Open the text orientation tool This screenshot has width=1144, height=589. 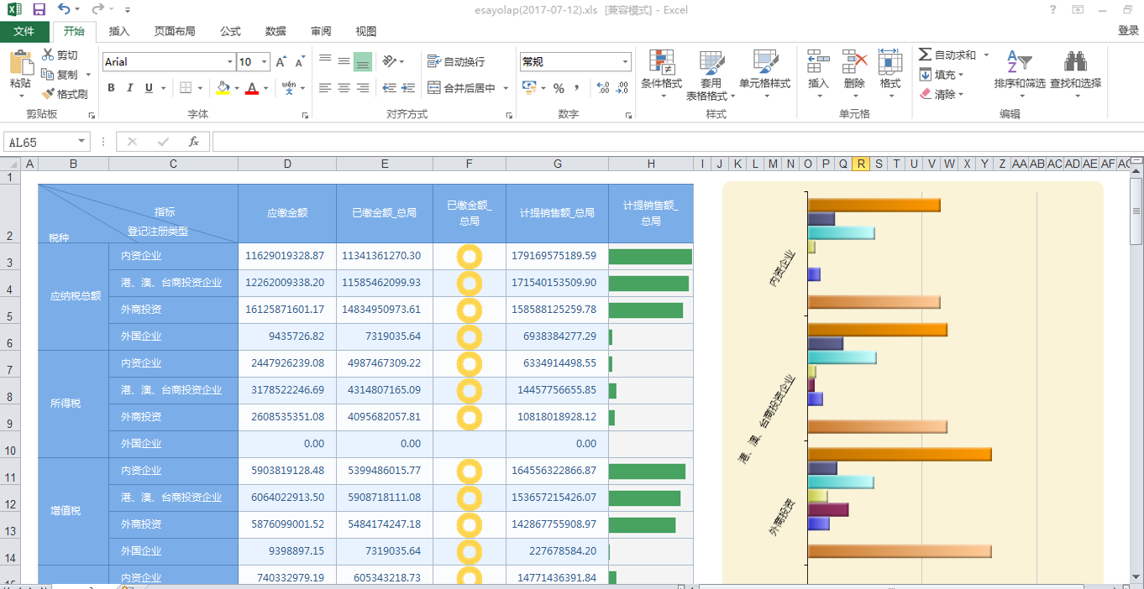point(390,61)
